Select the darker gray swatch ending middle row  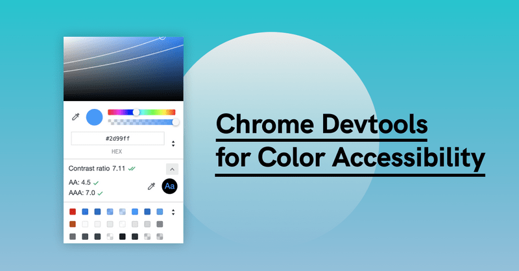(x=160, y=224)
